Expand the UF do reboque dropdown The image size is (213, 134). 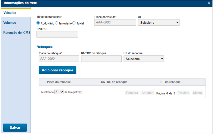[144, 59]
